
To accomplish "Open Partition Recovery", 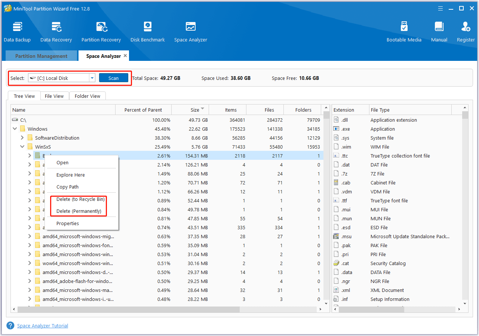I will point(101,31).
